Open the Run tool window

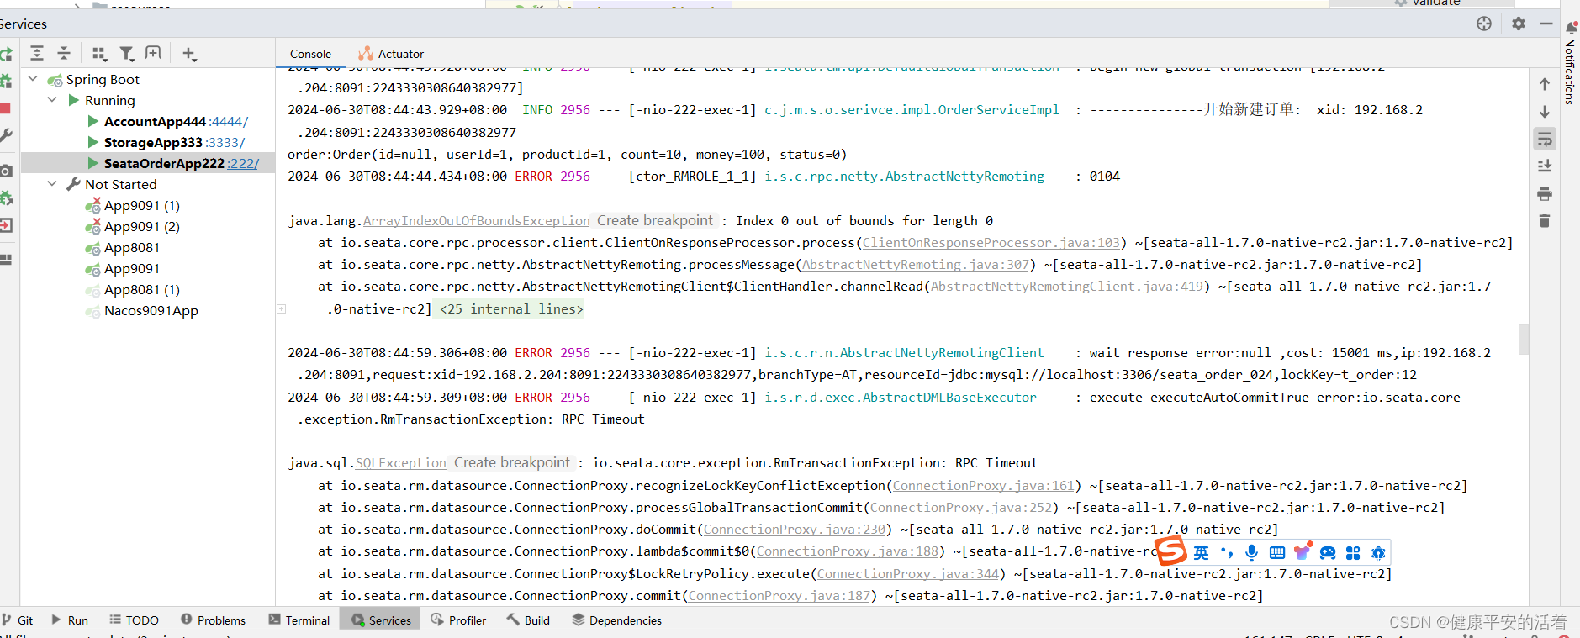[69, 620]
